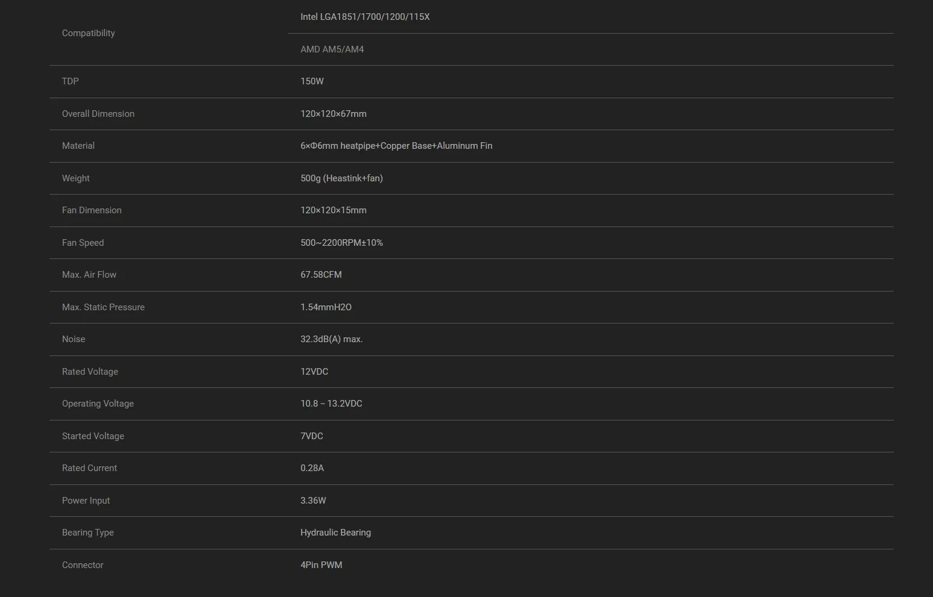
Task: Click the Rated Voltage label
Action: click(x=90, y=372)
